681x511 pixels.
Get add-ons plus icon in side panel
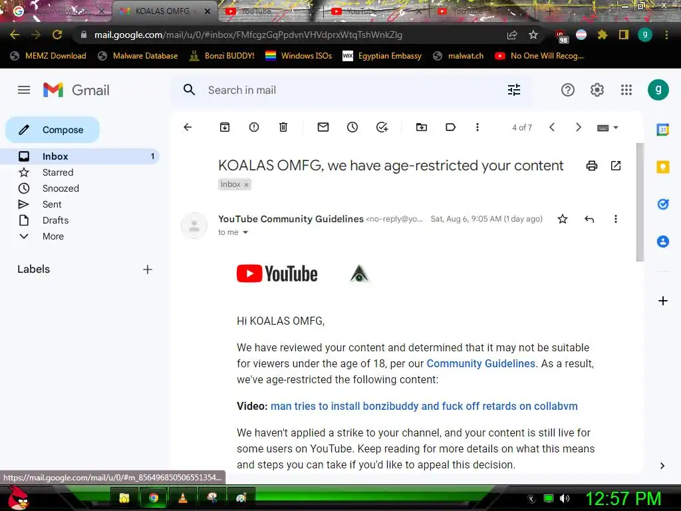pyautogui.click(x=663, y=301)
